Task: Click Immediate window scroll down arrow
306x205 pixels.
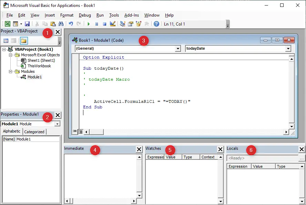Action: [x=139, y=195]
